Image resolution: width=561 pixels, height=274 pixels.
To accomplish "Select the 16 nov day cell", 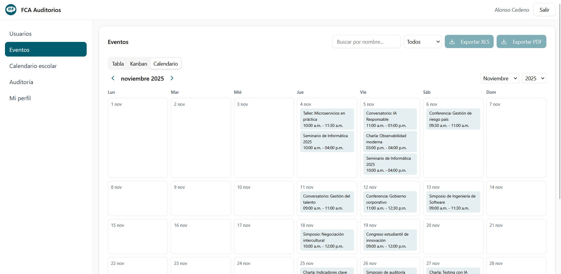I will pos(201,236).
